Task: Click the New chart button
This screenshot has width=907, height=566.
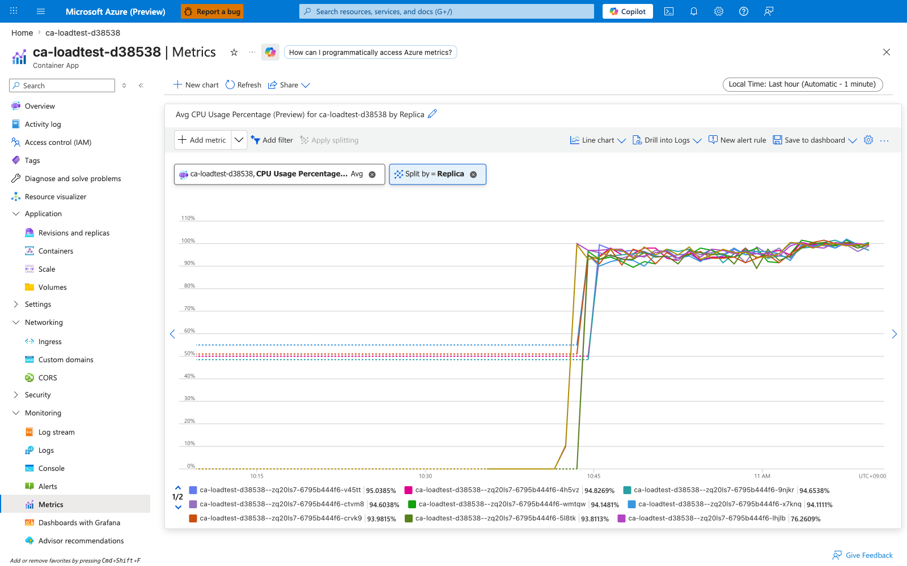Action: click(196, 85)
